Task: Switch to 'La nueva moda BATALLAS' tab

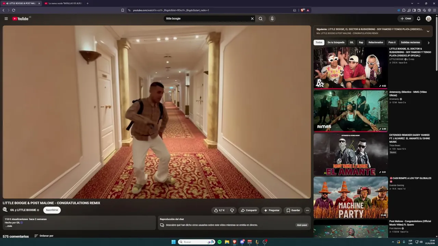Action: tap(63, 3)
